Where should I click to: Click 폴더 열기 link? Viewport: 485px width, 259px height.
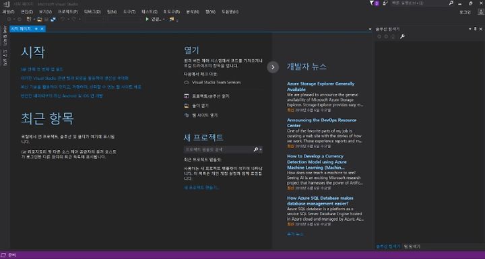(200, 106)
